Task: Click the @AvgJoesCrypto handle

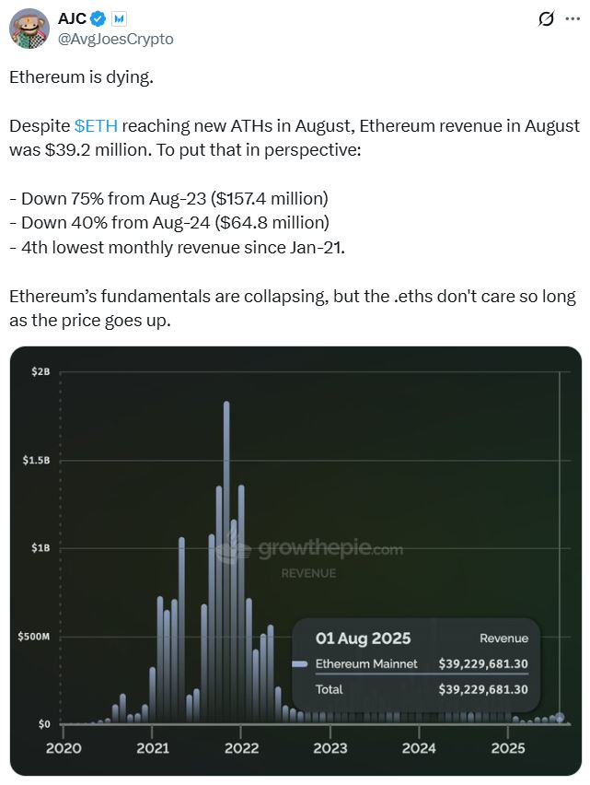Action: point(115,39)
